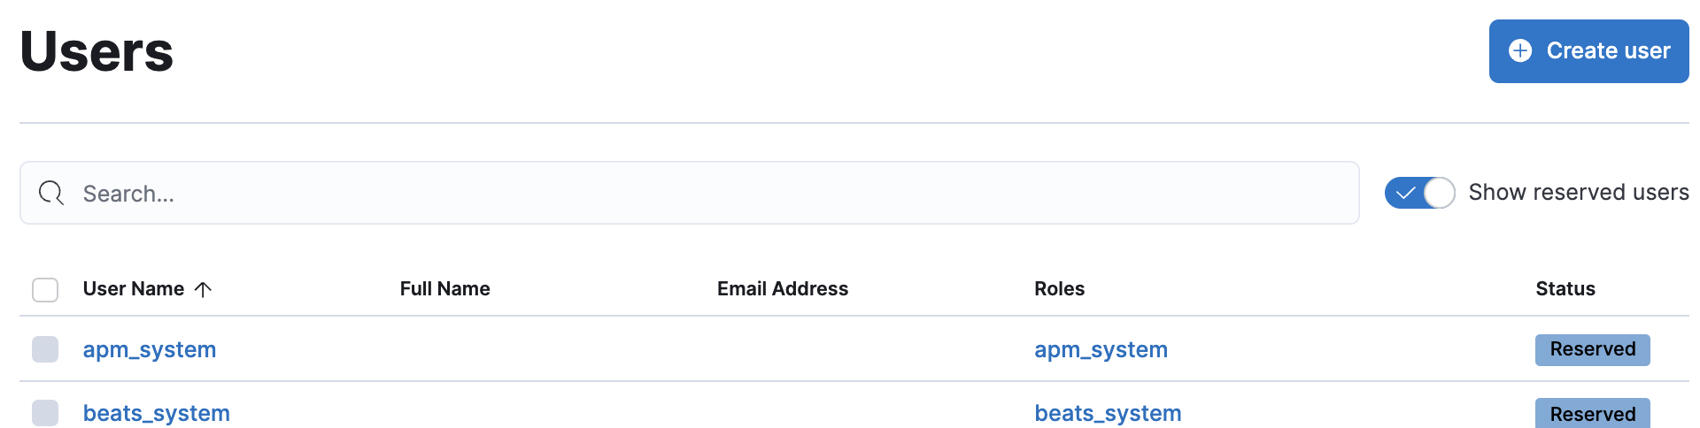
Task: Click the Reserved badge for beats_system
Action: point(1592,413)
